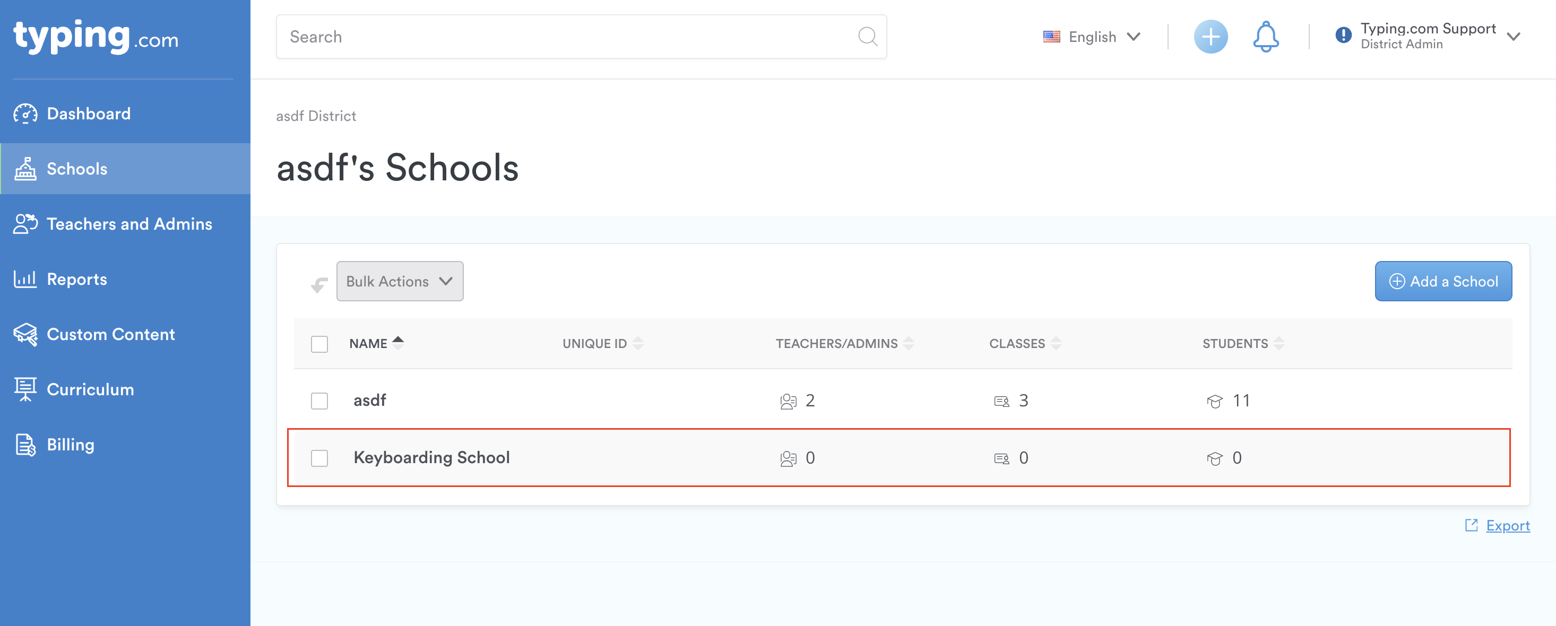This screenshot has width=1556, height=626.
Task: Open the Bulk Actions dropdown
Action: [x=399, y=281]
